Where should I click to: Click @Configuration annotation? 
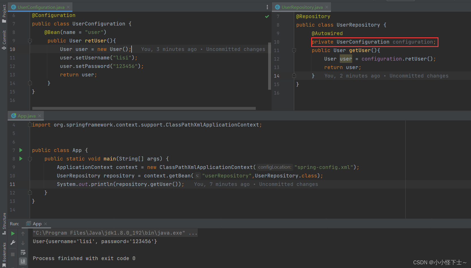(54, 15)
